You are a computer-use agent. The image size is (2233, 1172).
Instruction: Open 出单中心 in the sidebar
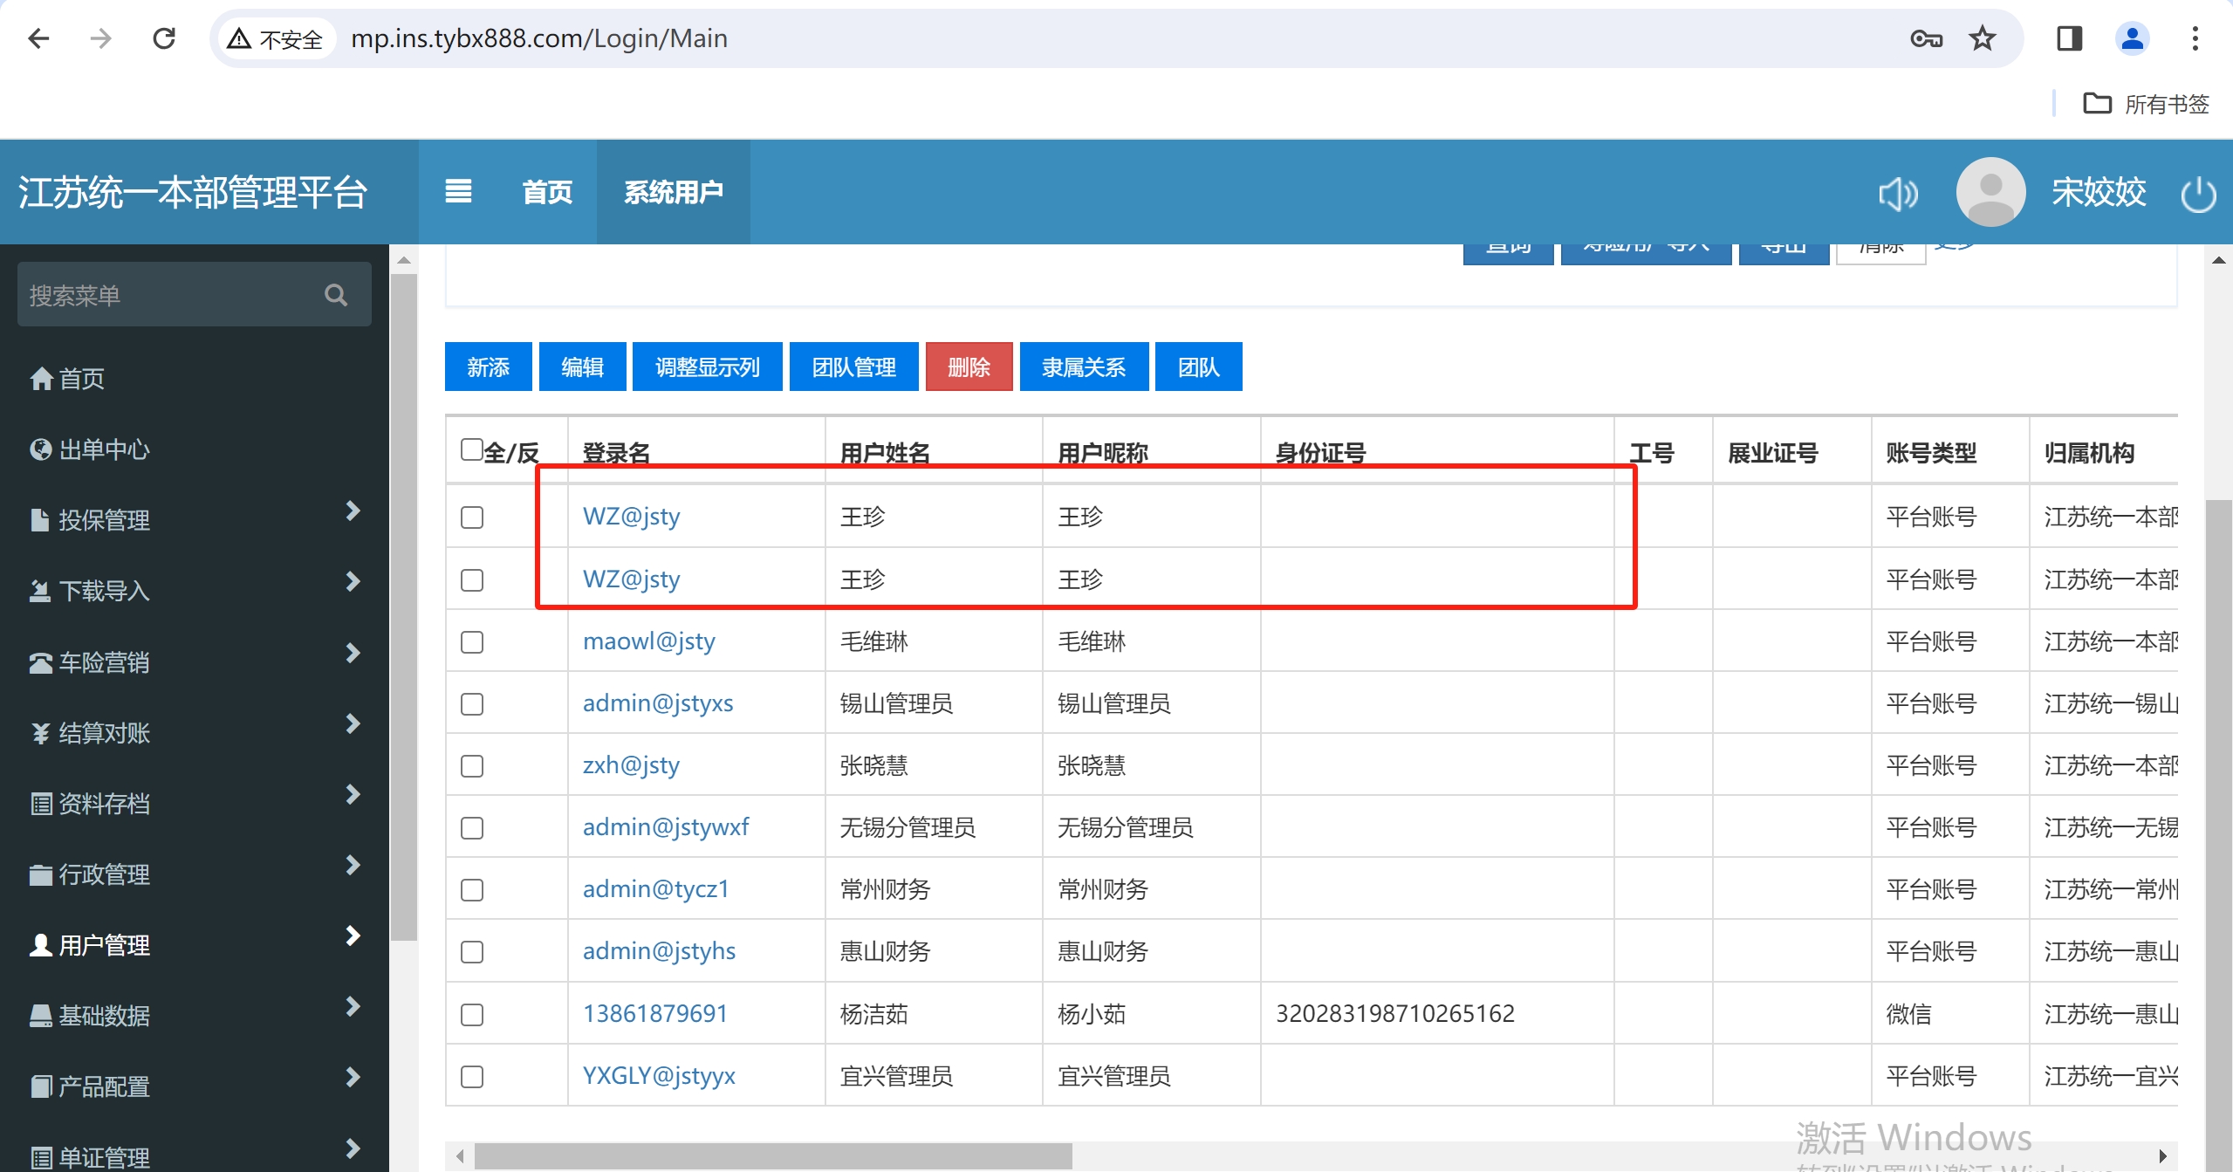(x=104, y=449)
